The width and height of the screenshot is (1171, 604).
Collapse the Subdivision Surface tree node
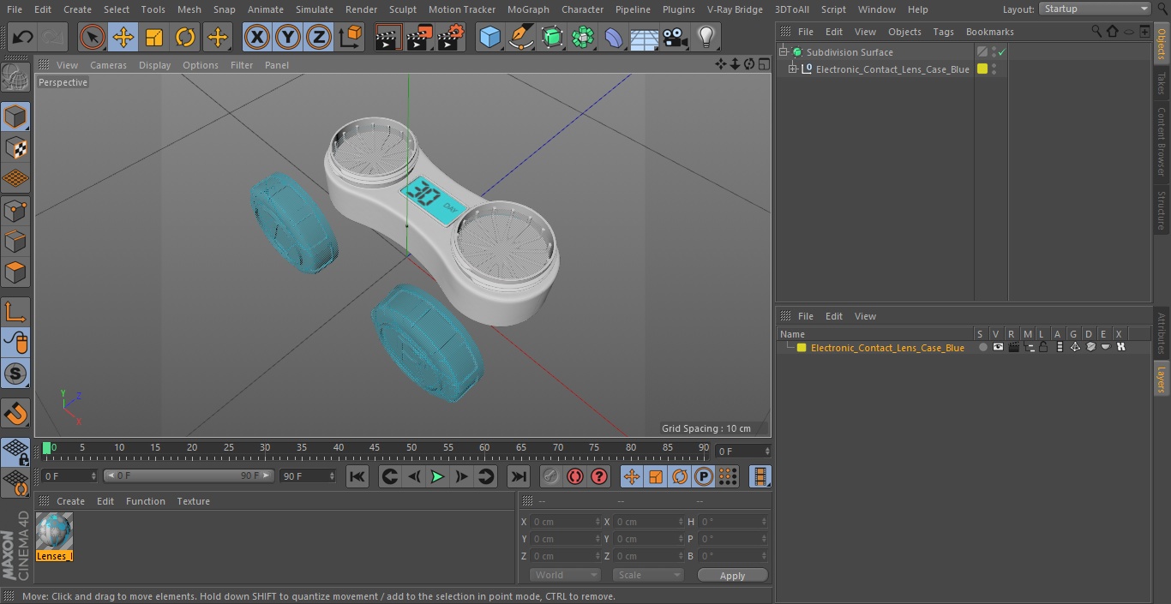(783, 52)
